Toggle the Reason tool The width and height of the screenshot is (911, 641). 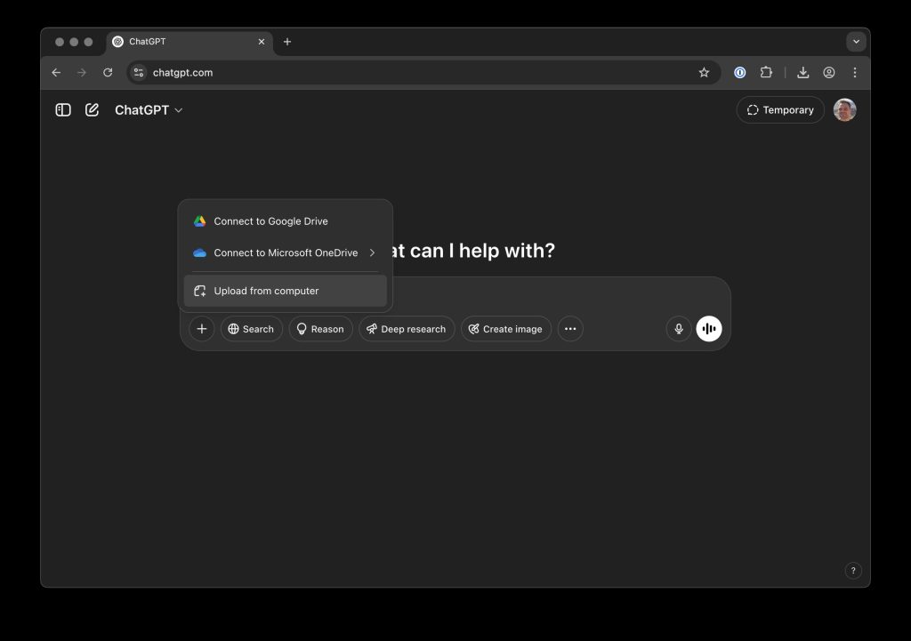[320, 329]
